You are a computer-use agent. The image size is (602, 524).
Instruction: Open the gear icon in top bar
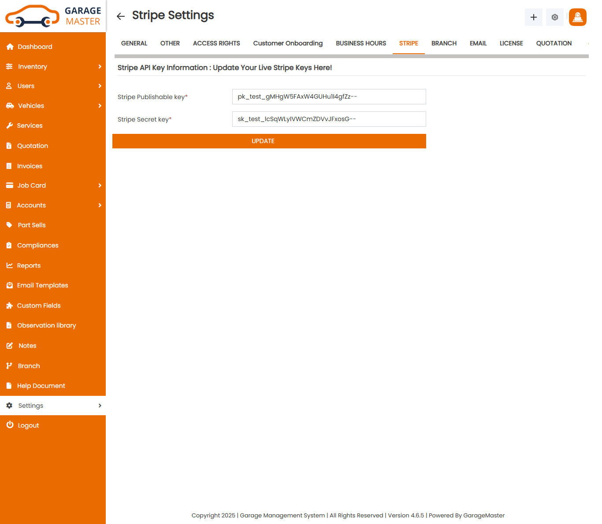coord(554,17)
